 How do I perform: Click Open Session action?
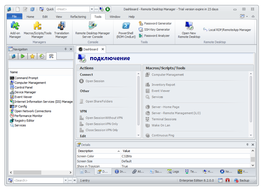(x=92, y=81)
